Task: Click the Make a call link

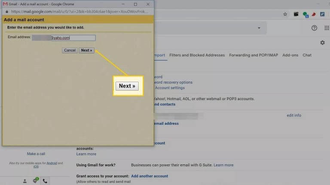Action: [36, 154]
